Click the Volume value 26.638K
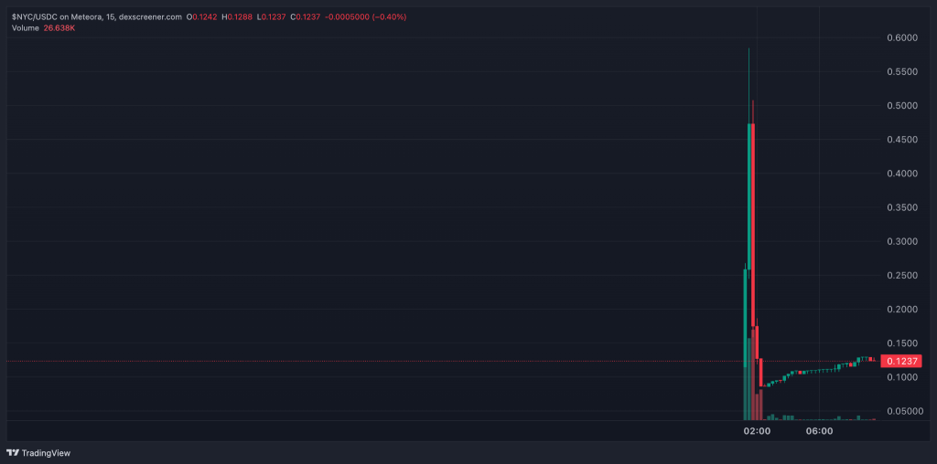Screen dimensions: 937x464 click(59, 28)
